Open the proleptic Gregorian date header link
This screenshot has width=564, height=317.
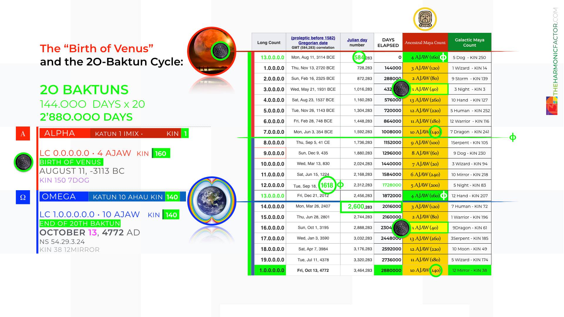click(x=313, y=40)
